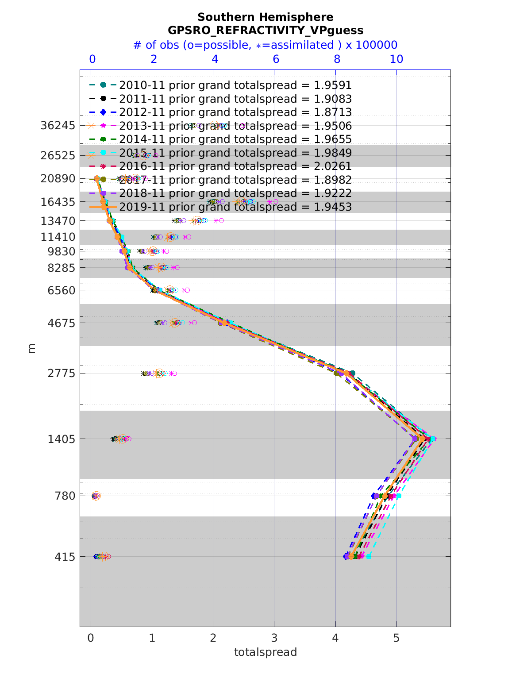Click the 1405 y-axis tick label

(x=61, y=439)
